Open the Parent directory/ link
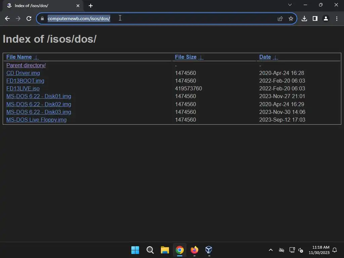Screen dimensions: 344x258 [x=26, y=66]
